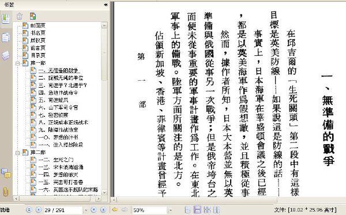Click bookmarks list scroll-down arrow

[x=104, y=193]
